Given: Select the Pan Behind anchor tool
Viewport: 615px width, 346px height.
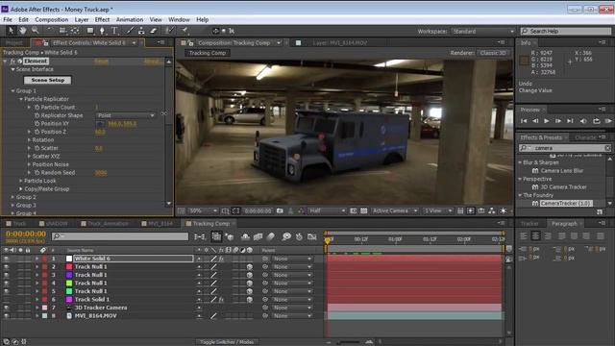Looking at the screenshot, I should [75, 31].
